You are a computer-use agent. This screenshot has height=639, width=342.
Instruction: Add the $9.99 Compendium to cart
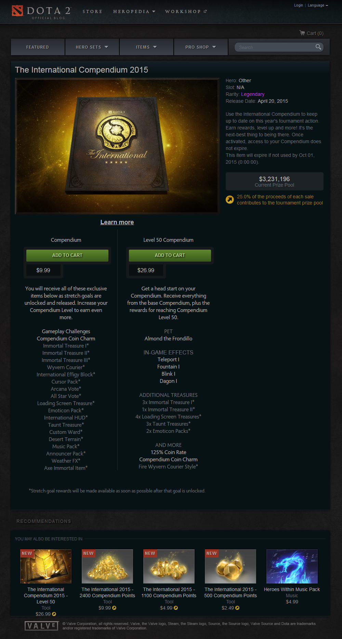[67, 255]
